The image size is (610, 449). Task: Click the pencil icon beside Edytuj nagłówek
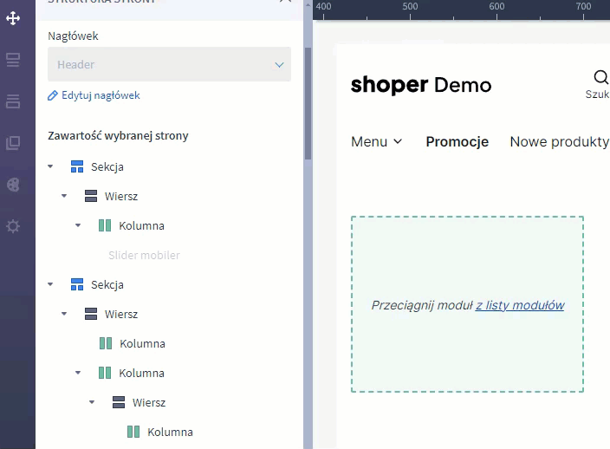pos(53,95)
